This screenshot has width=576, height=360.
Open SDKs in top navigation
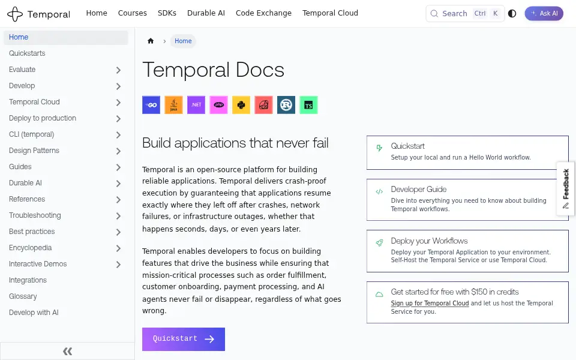pos(167,13)
